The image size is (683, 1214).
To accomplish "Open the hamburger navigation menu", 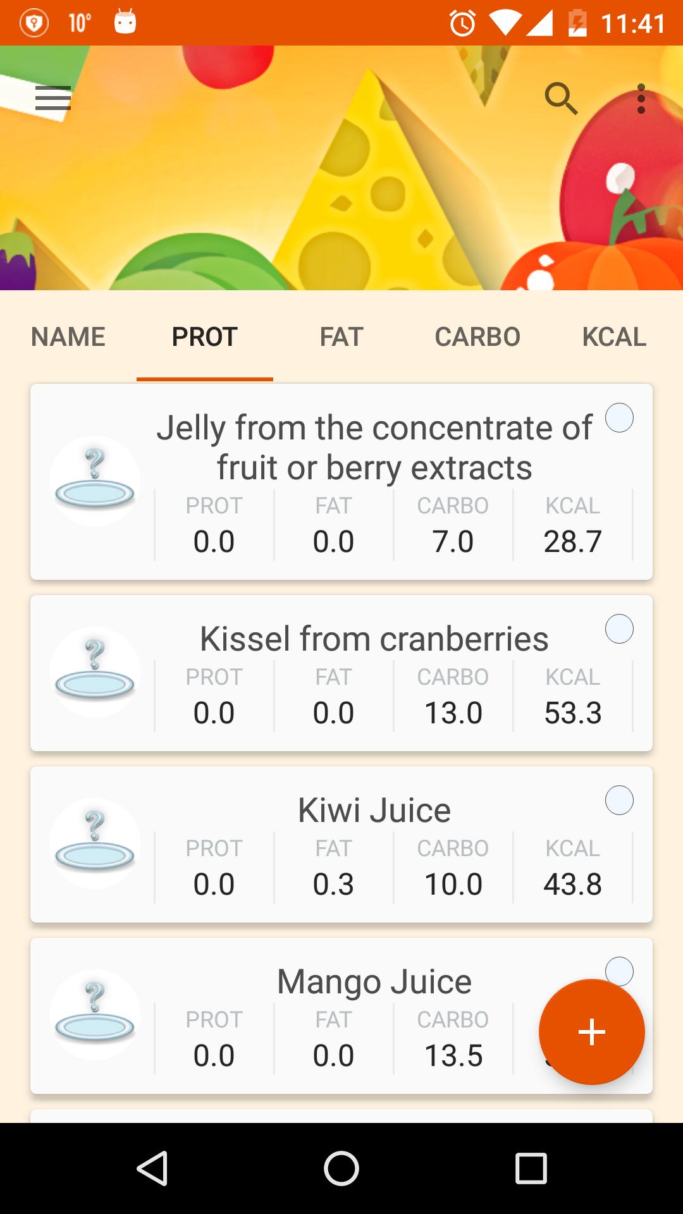I will [53, 99].
